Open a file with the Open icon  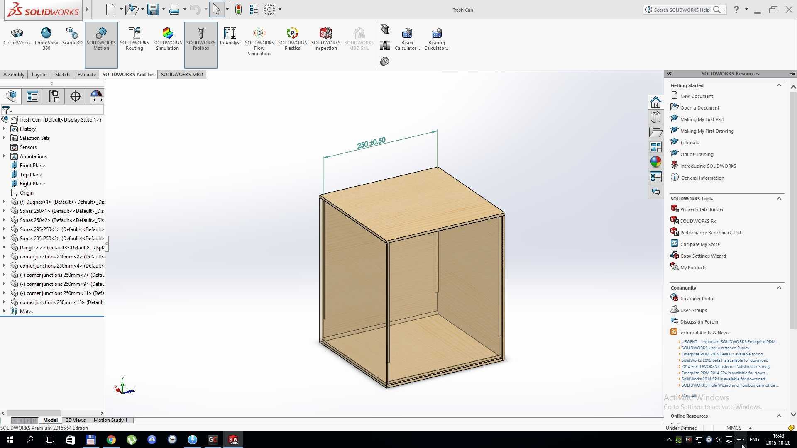[x=132, y=10]
